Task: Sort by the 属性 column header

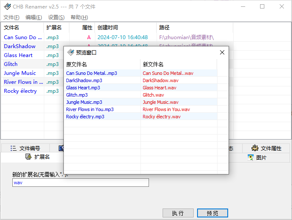Action: (82, 28)
